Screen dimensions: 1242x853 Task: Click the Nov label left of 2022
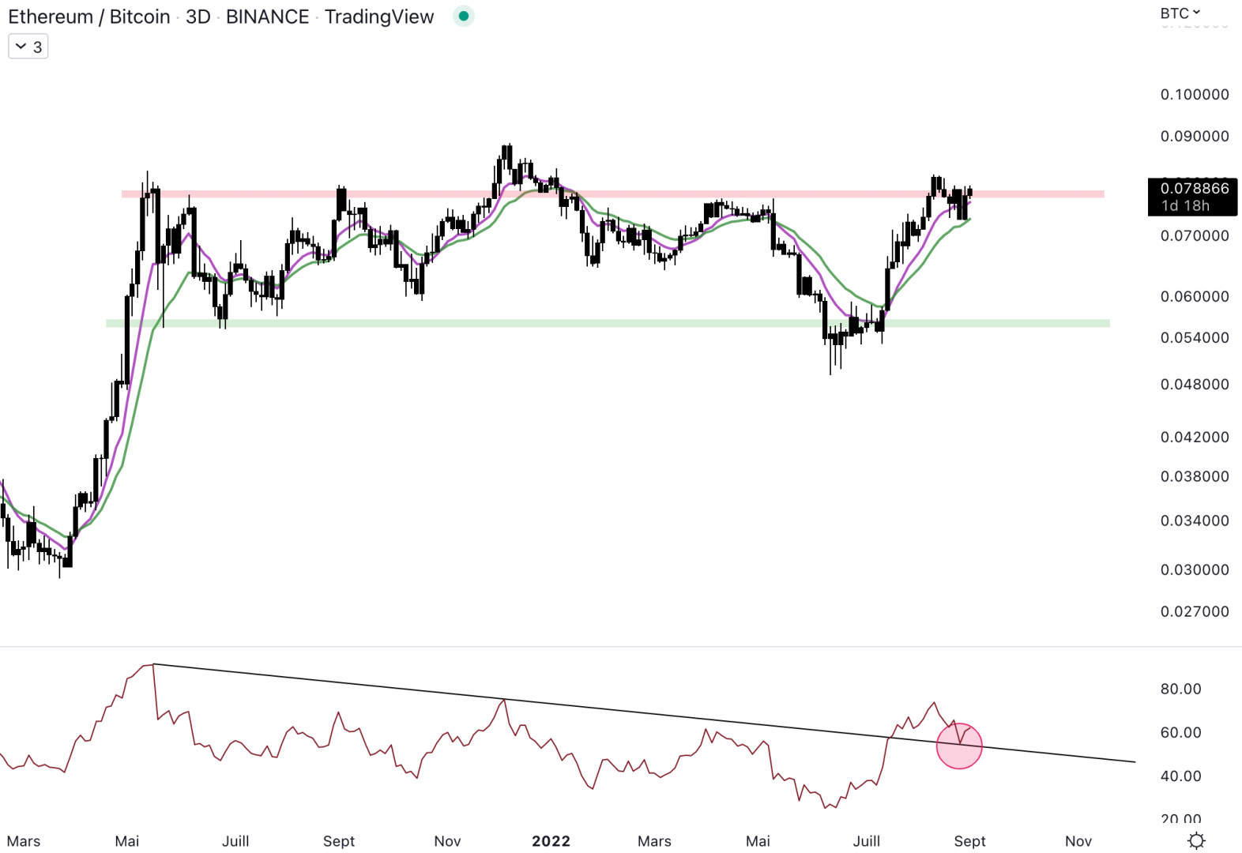click(x=447, y=841)
